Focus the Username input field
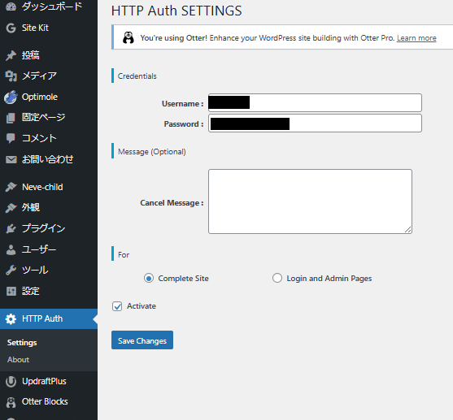The image size is (453, 420). click(x=315, y=102)
